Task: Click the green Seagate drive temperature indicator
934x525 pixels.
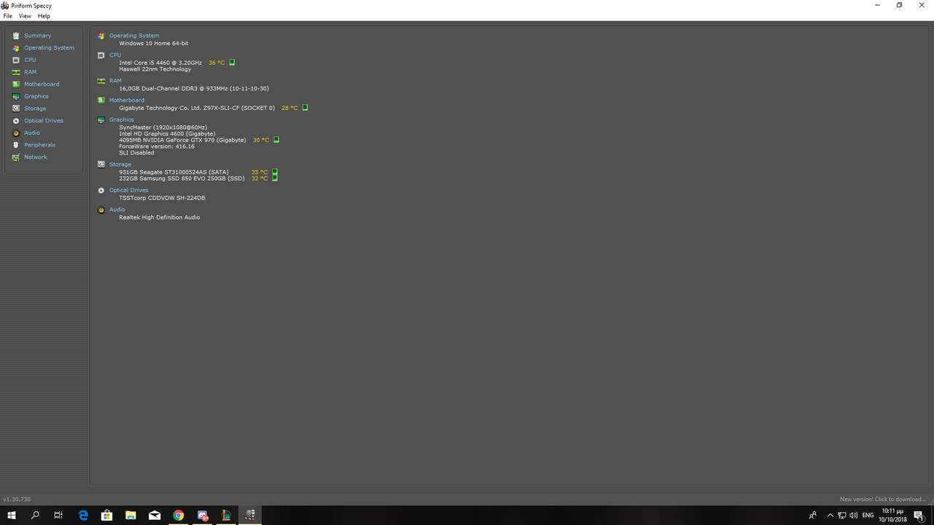Action: pyautogui.click(x=275, y=172)
